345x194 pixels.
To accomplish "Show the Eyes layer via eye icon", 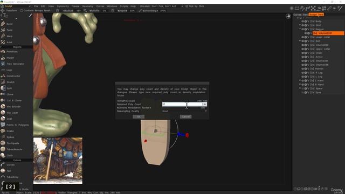I will (x=302, y=93).
